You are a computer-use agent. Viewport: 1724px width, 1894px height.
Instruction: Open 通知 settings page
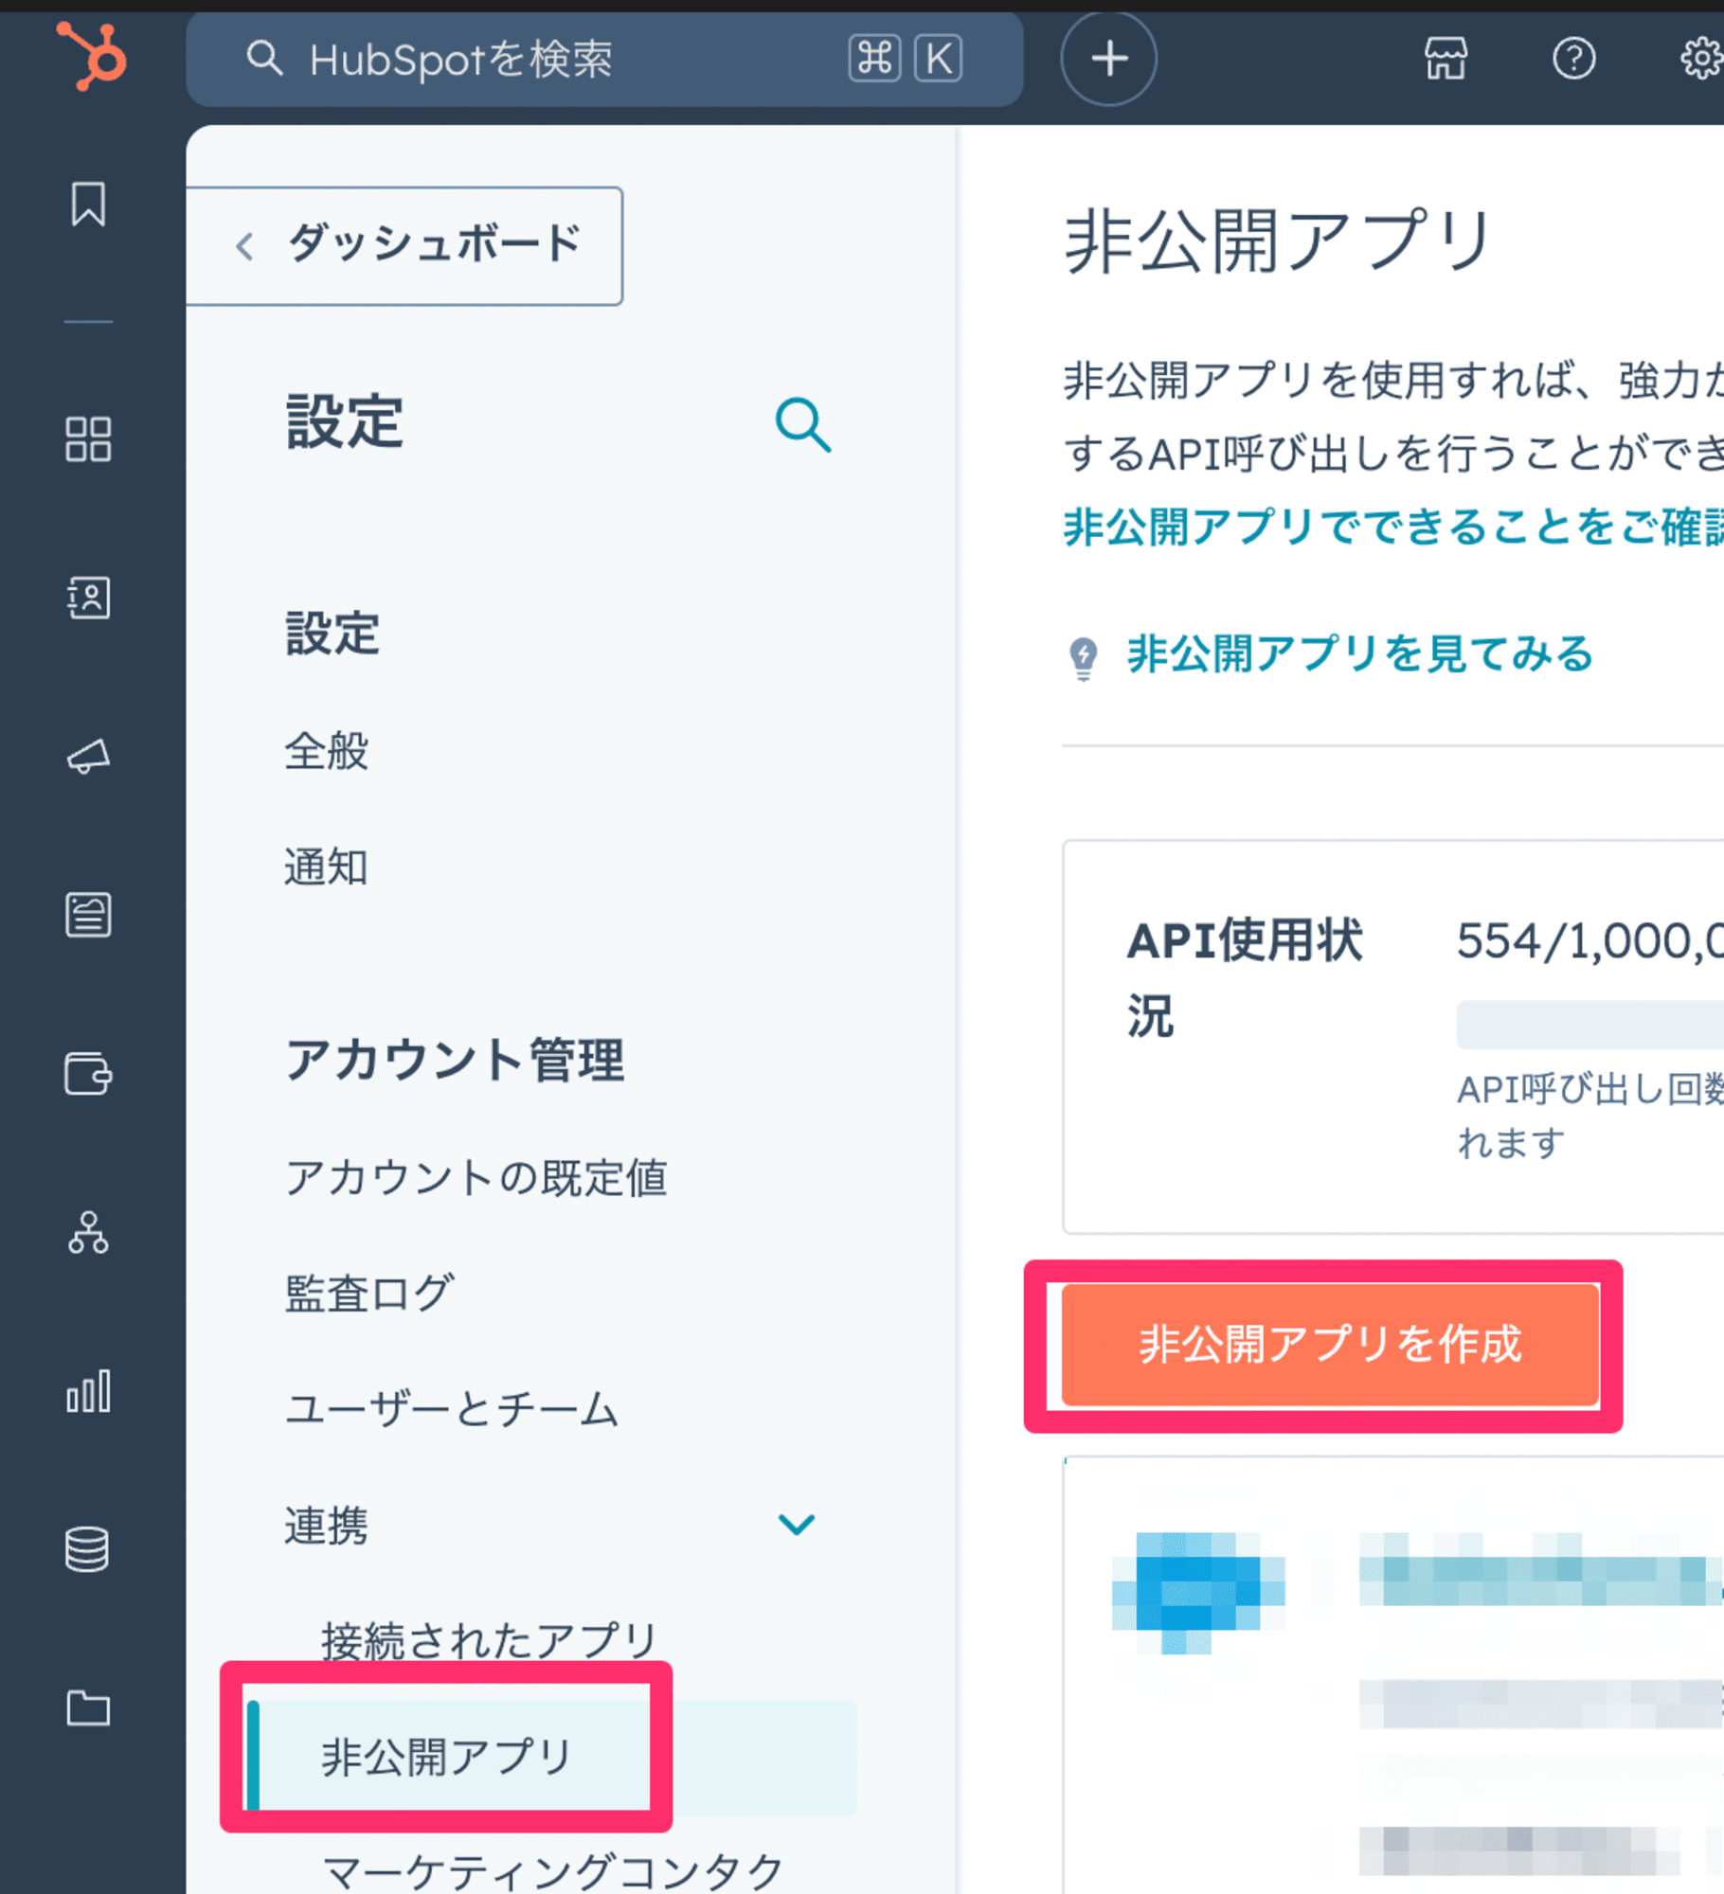point(327,867)
